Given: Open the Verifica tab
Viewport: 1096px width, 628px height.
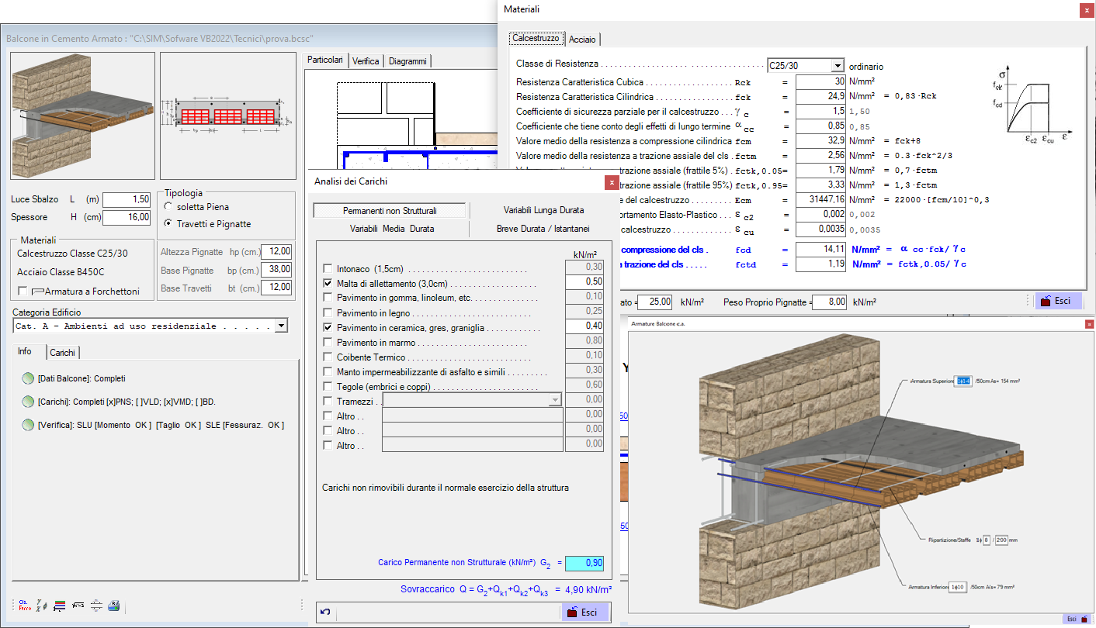Looking at the screenshot, I should pos(366,60).
